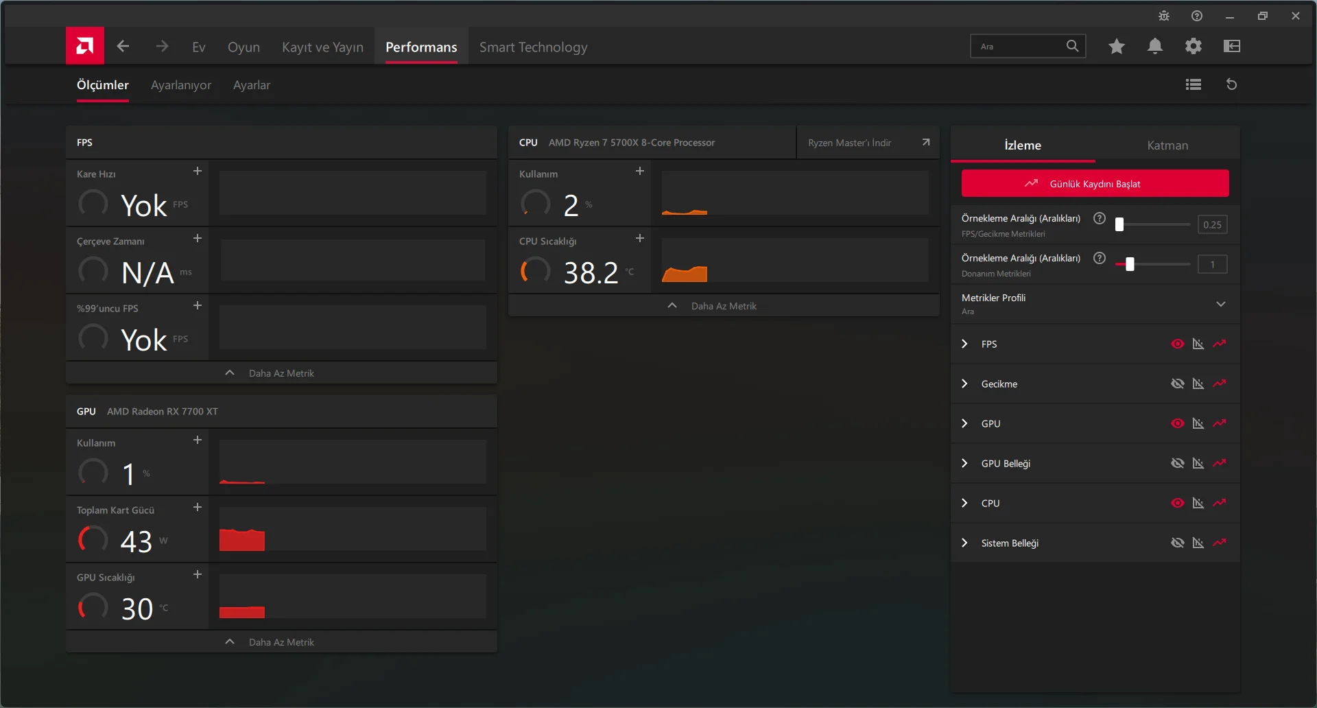1317x708 pixels.
Task: Open notifications bell icon
Action: 1154,46
